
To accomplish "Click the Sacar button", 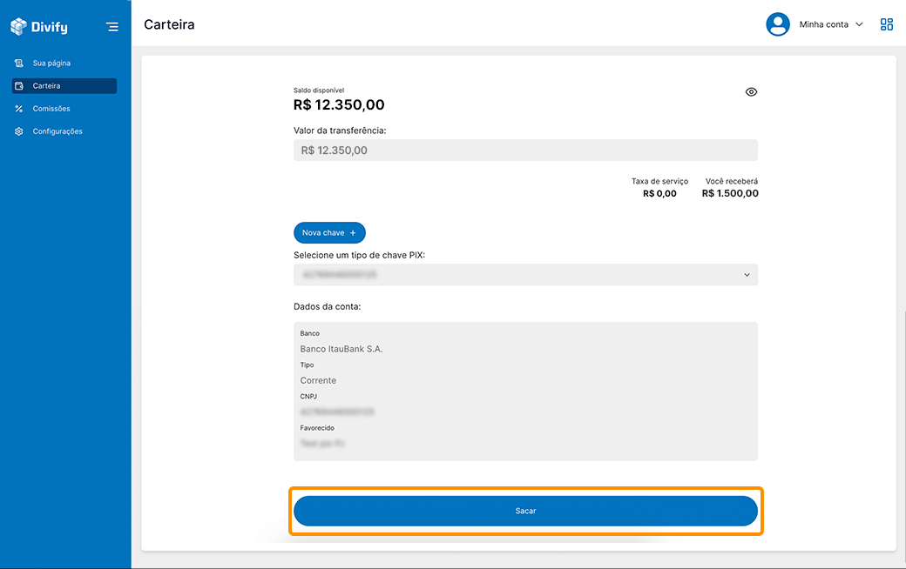I will point(525,511).
